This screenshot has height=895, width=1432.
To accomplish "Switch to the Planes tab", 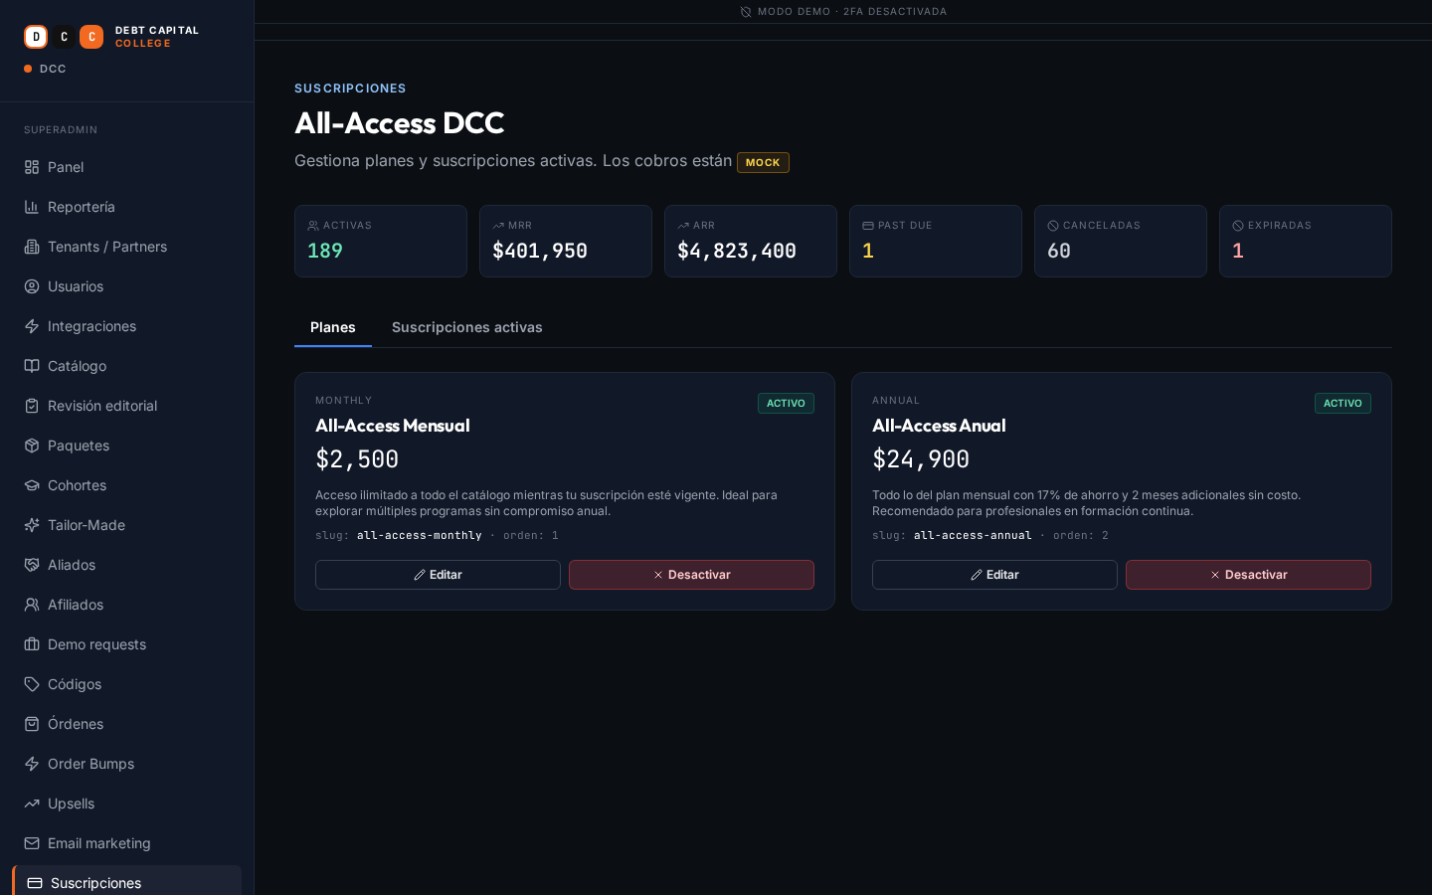I will [x=333, y=327].
